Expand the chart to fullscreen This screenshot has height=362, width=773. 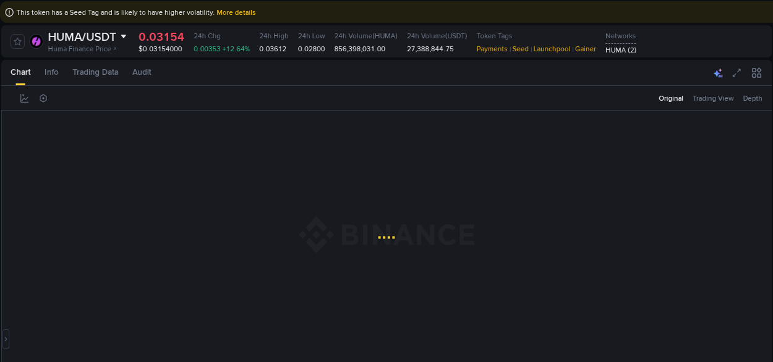[737, 72]
